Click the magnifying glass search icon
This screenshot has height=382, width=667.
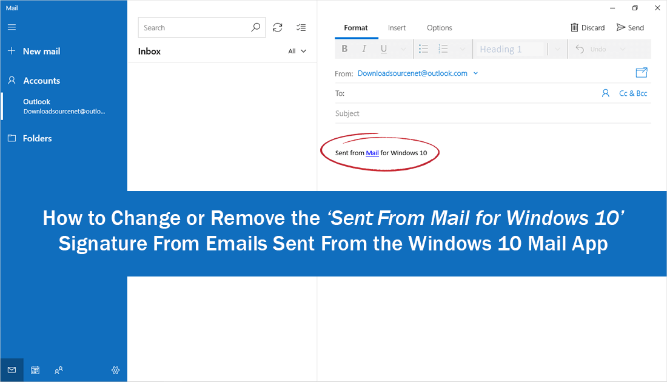pos(256,28)
